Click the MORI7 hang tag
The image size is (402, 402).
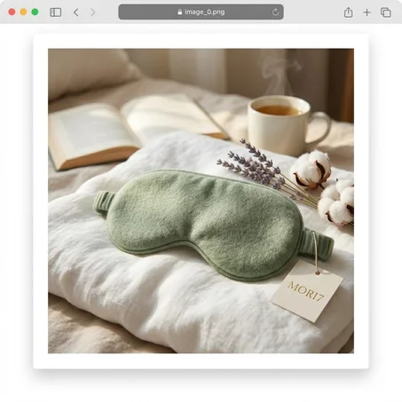(307, 291)
